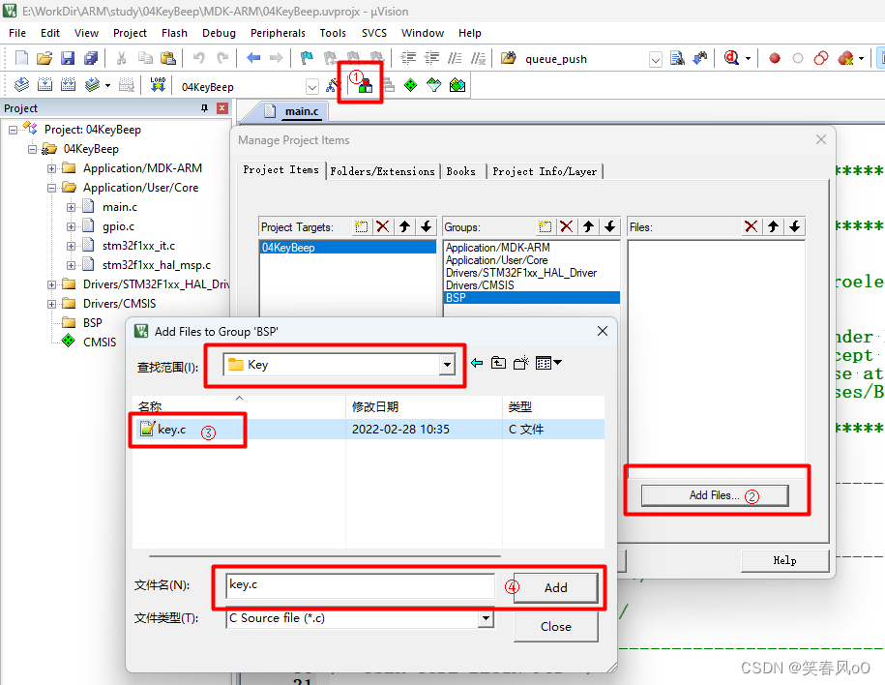Open the queue_push find dropdown arrow
This screenshot has width=885, height=685.
(x=655, y=59)
